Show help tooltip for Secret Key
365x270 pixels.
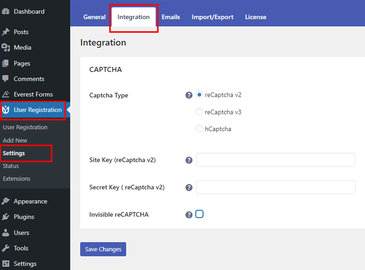(189, 187)
